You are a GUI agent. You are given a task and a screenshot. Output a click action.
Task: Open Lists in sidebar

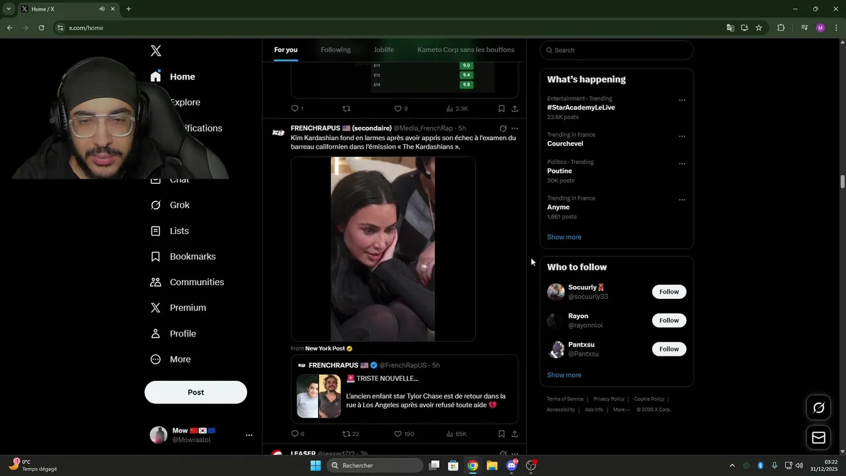(x=170, y=231)
